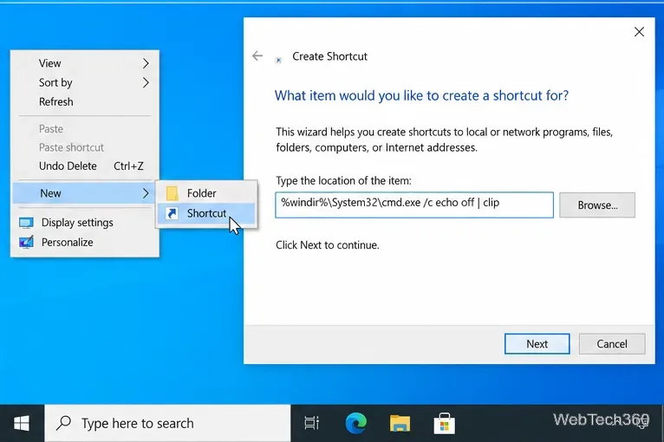Click the search magnifier icon
Viewport: 664px width, 442px height.
point(63,423)
